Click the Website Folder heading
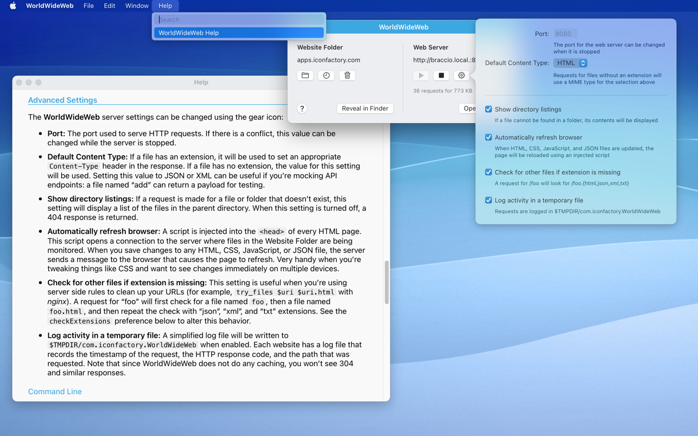 [320, 47]
